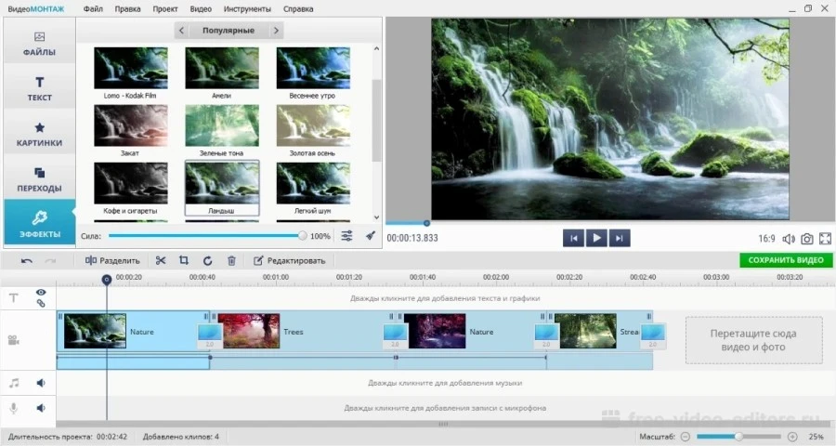Mute the music track speaker
The height and width of the screenshot is (446, 836).
pos(41,383)
